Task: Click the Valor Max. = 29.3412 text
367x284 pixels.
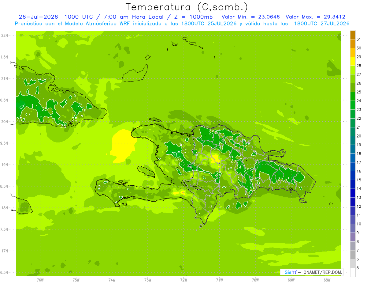Action: coord(315,17)
